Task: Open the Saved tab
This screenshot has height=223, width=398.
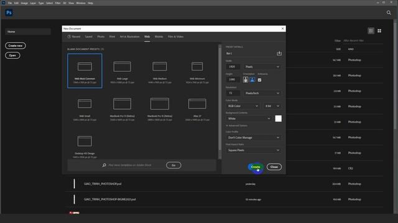Action: 88,37
